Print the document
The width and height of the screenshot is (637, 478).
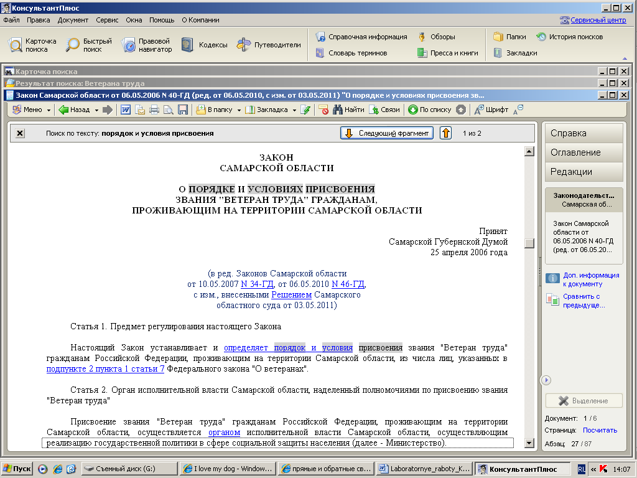click(154, 110)
